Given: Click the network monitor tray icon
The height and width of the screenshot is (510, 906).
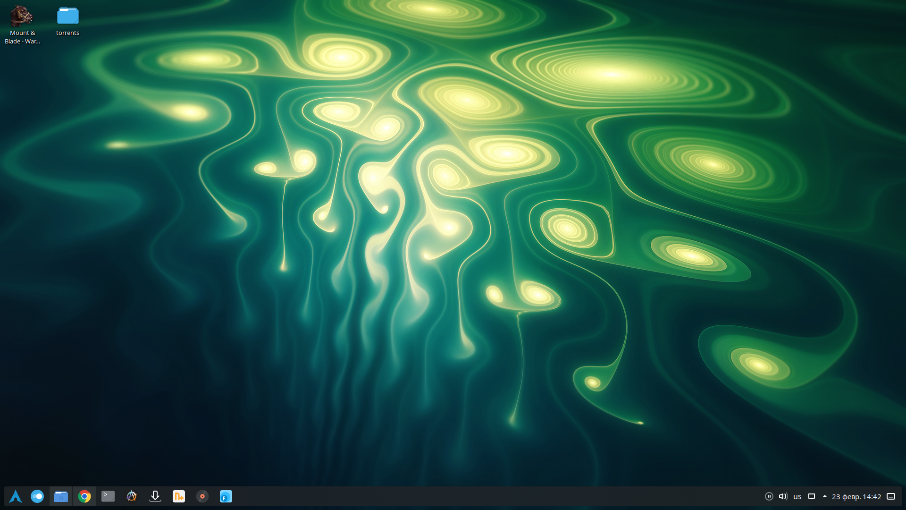Looking at the screenshot, I should coord(812,496).
